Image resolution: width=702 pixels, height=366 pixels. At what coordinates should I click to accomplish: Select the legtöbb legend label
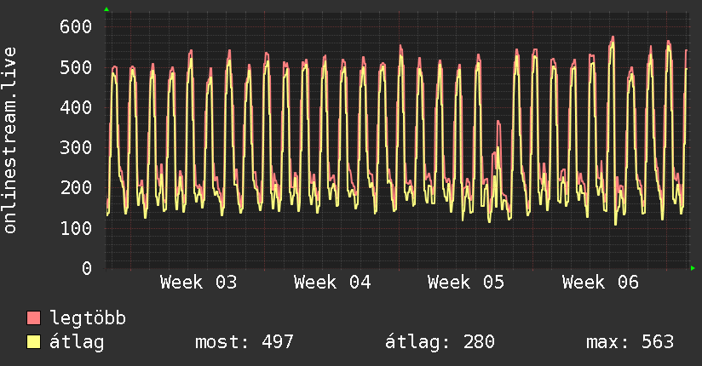[x=88, y=318]
